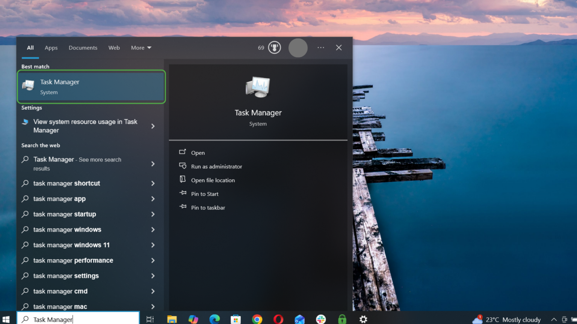The height and width of the screenshot is (324, 577).
Task: Click Run as administrator shield icon
Action: (183, 166)
